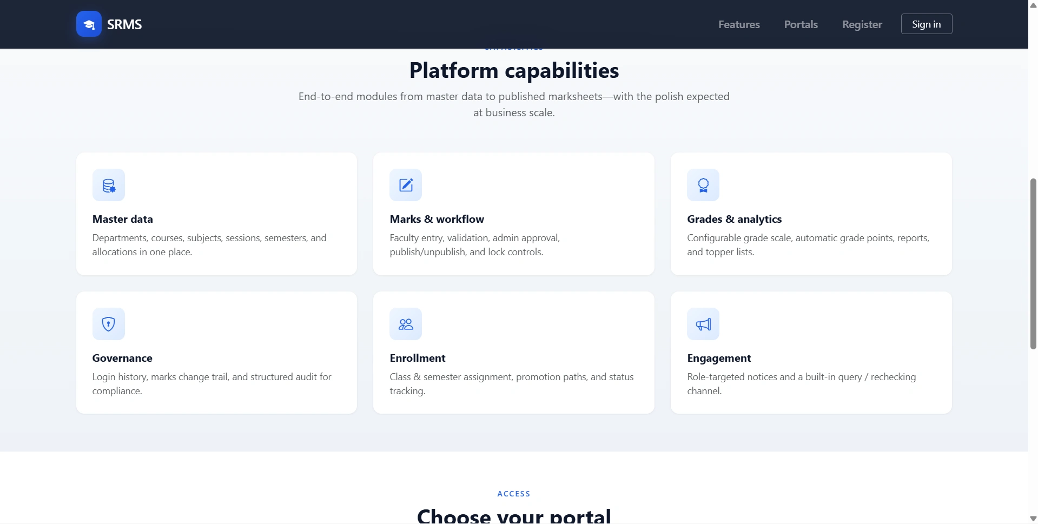Select the Grades & analytics card title
The width and height of the screenshot is (1038, 524).
pyautogui.click(x=735, y=219)
